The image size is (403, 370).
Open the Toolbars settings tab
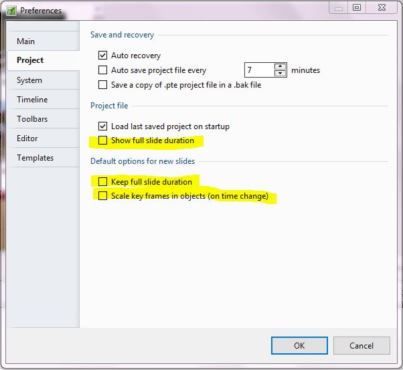[32, 119]
